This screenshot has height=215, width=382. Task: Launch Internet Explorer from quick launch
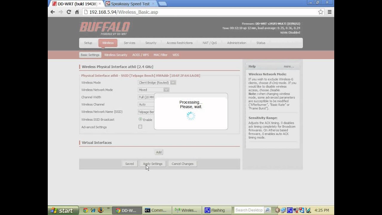click(93, 210)
